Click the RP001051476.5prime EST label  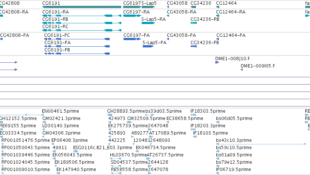coord(25,140)
